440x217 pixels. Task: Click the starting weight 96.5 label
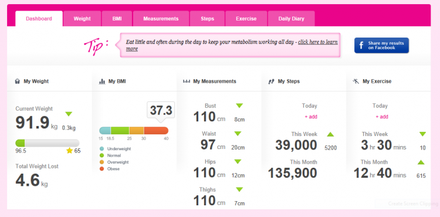tap(21, 151)
